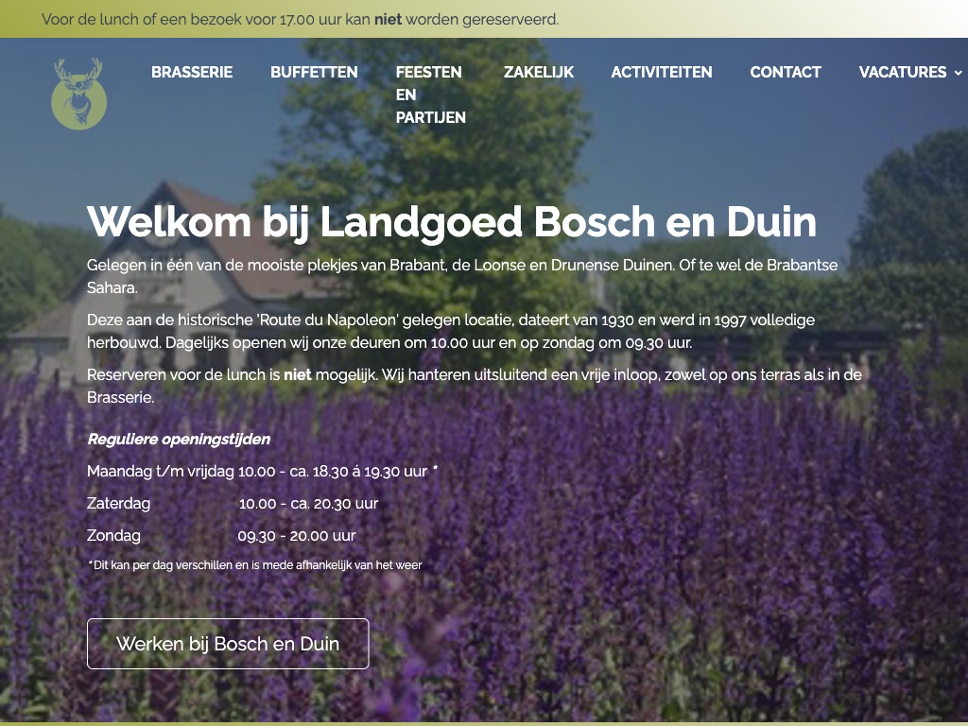The width and height of the screenshot is (968, 726).
Task: Go to the Contact page
Action: pos(786,72)
